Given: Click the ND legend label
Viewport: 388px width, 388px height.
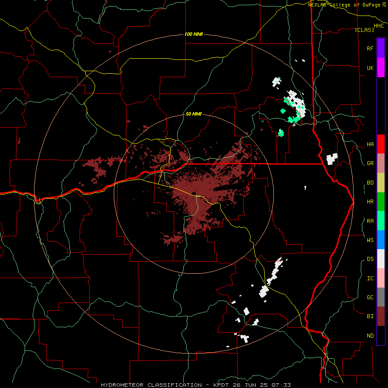Looking at the screenshot, I should 370,336.
